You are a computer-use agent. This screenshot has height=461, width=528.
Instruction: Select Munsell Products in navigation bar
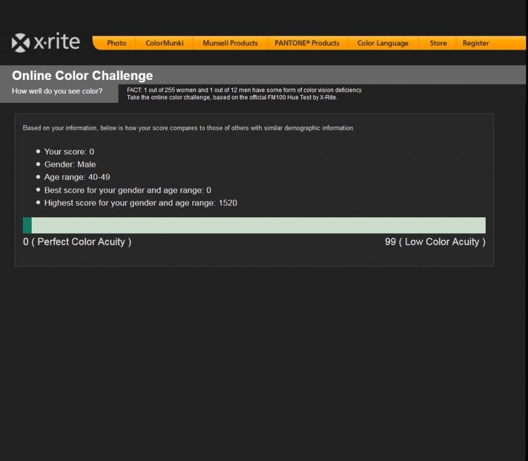[230, 43]
